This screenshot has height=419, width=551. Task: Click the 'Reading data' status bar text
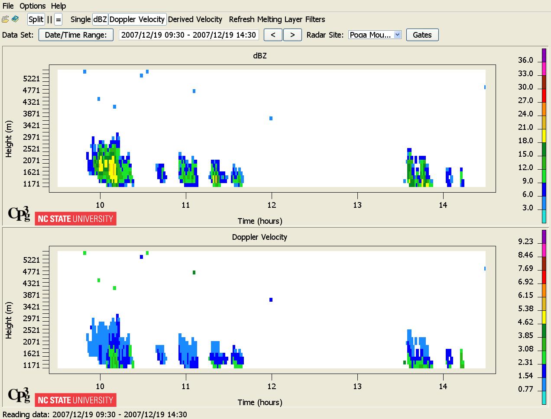point(95,414)
